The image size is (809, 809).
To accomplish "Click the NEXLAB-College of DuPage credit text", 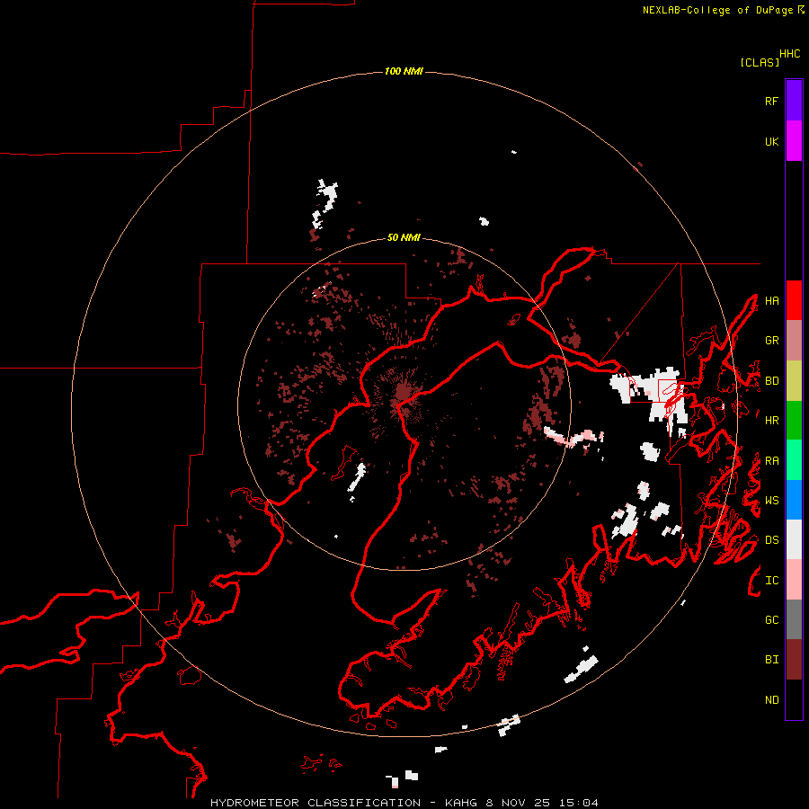I will [x=717, y=10].
